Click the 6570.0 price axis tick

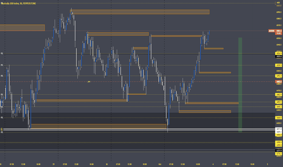pyautogui.click(x=279, y=25)
